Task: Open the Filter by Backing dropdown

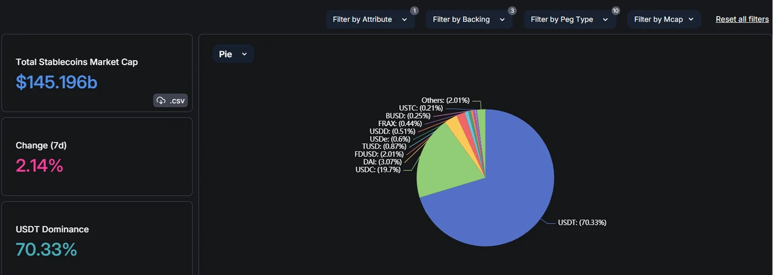Action: (469, 19)
